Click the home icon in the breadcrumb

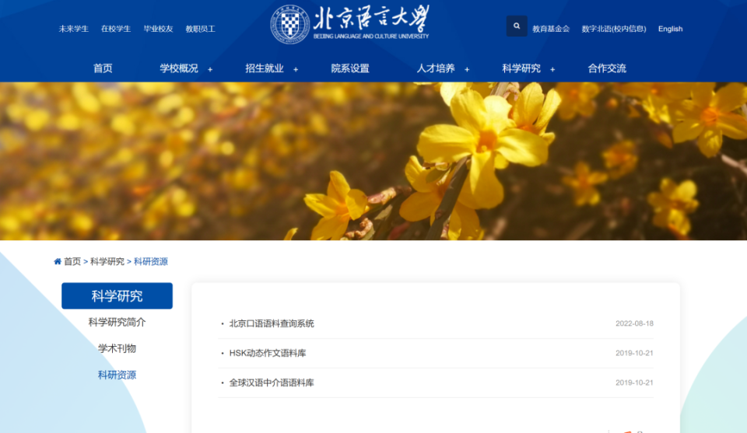58,261
